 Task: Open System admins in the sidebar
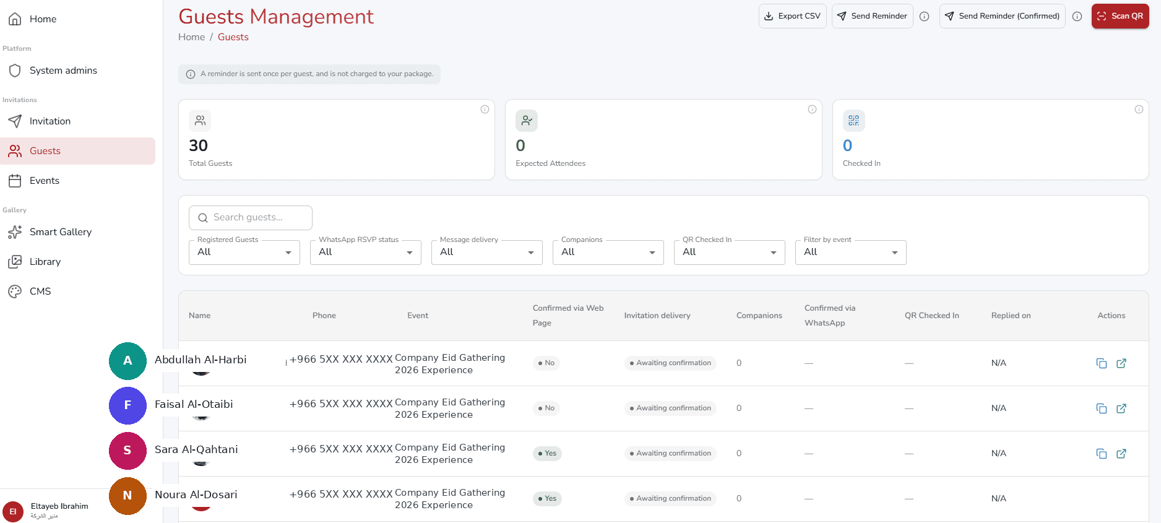[x=77, y=71]
